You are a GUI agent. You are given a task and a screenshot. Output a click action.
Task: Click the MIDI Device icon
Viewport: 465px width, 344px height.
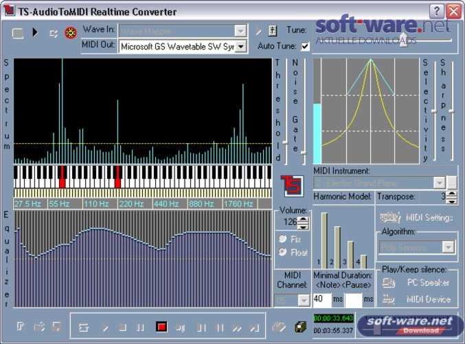coord(389,299)
